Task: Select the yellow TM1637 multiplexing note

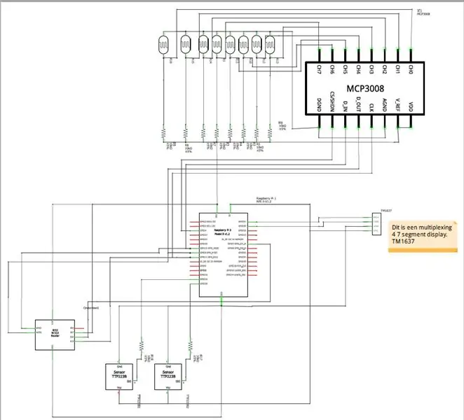Action: (423, 237)
